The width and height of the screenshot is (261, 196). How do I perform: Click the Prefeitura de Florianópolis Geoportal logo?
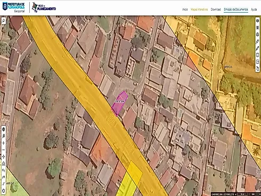click(13, 7)
